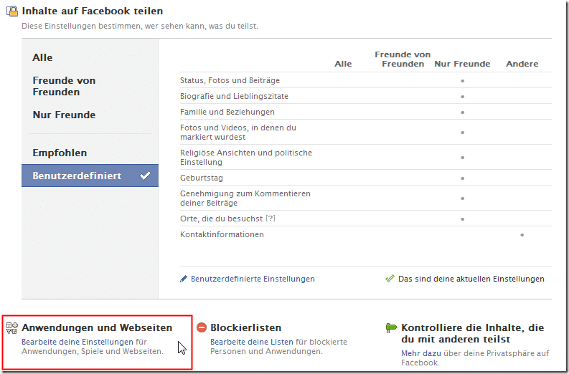Select the Freunde von Freunden preset
The image size is (569, 374).
coord(64,86)
